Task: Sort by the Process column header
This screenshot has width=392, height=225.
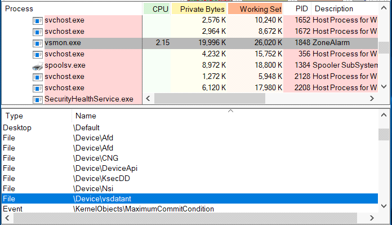Action: (x=72, y=9)
